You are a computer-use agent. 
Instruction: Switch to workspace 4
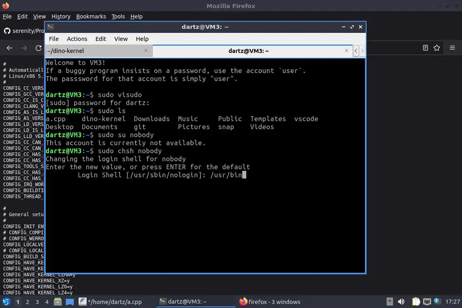[47, 302]
